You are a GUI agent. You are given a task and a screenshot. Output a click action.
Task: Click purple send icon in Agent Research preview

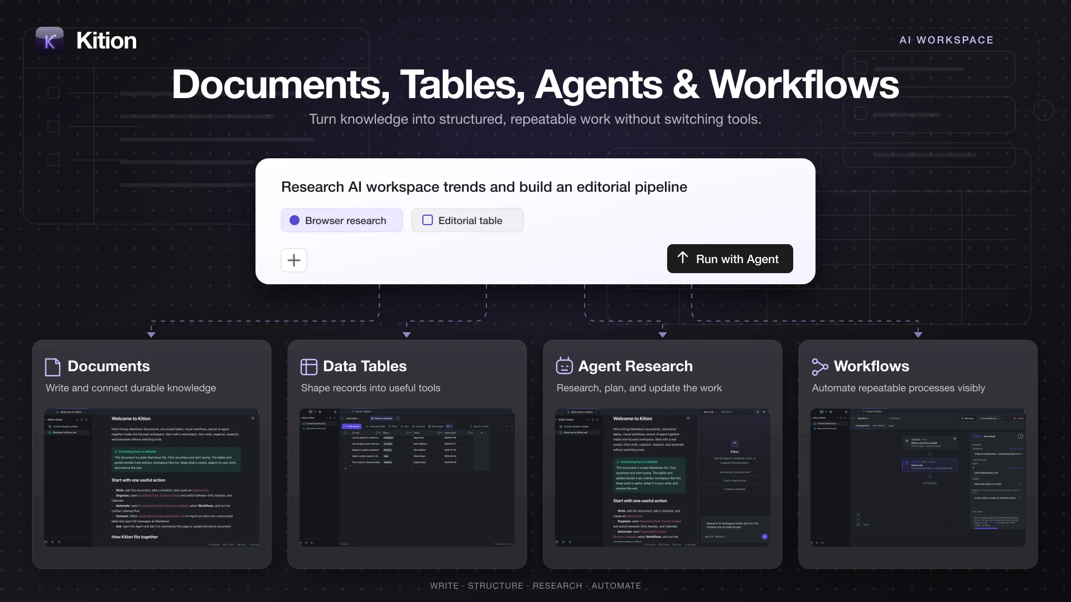(765, 537)
